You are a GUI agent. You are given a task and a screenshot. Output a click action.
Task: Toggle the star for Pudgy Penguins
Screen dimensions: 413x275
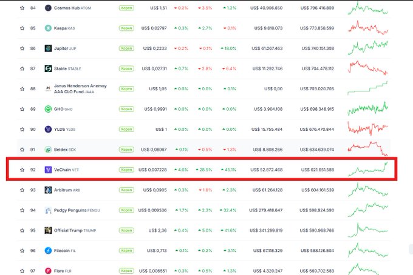click(x=22, y=210)
